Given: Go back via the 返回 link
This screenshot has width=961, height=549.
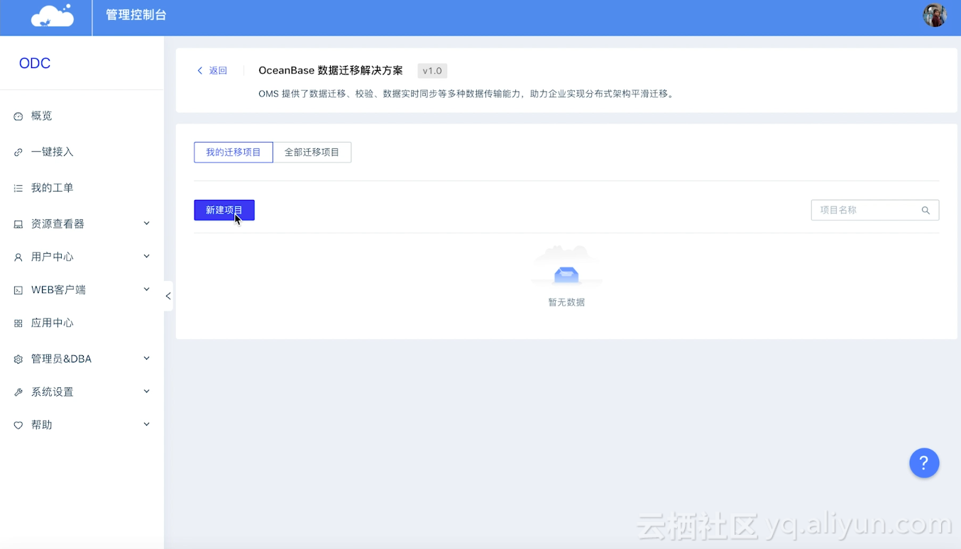Looking at the screenshot, I should coord(212,71).
